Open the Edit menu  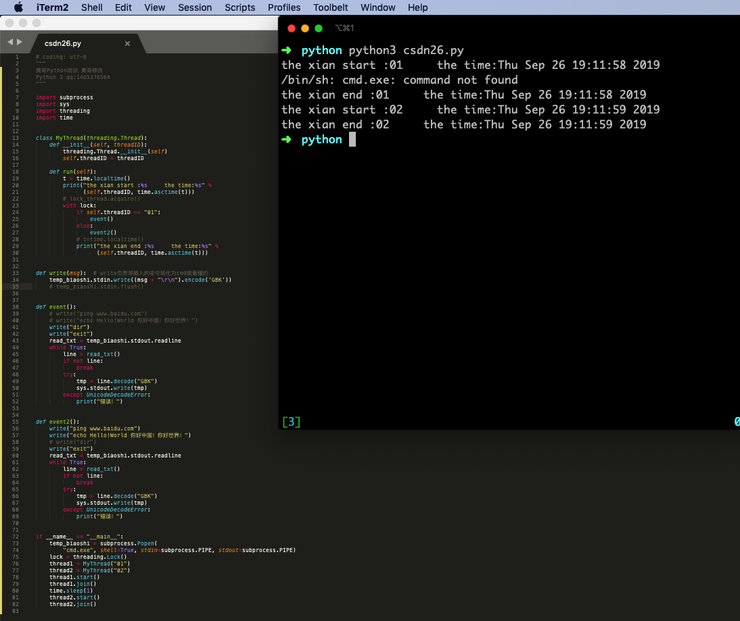pyautogui.click(x=123, y=7)
